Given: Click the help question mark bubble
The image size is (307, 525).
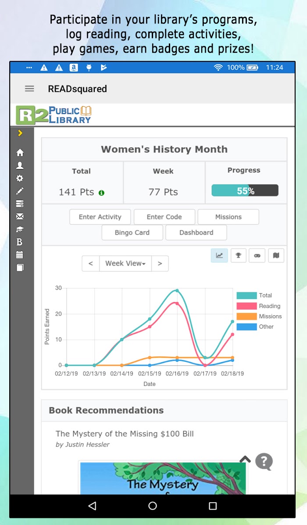Looking at the screenshot, I should 264,462.
